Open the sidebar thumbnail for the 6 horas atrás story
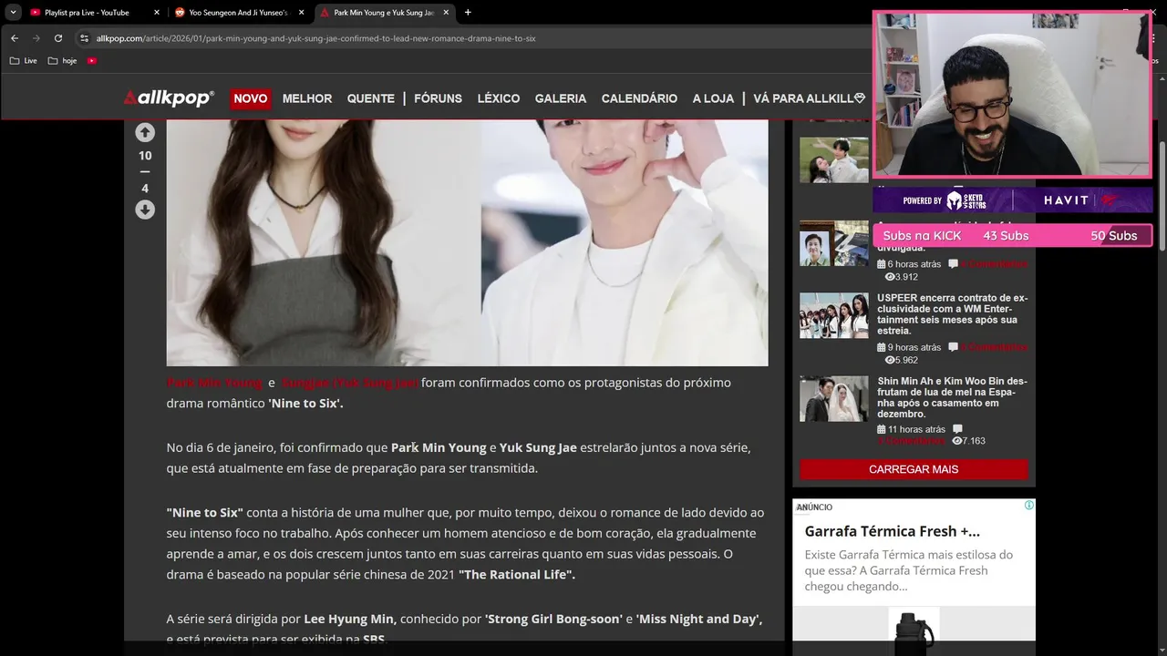This screenshot has width=1167, height=656. click(834, 243)
